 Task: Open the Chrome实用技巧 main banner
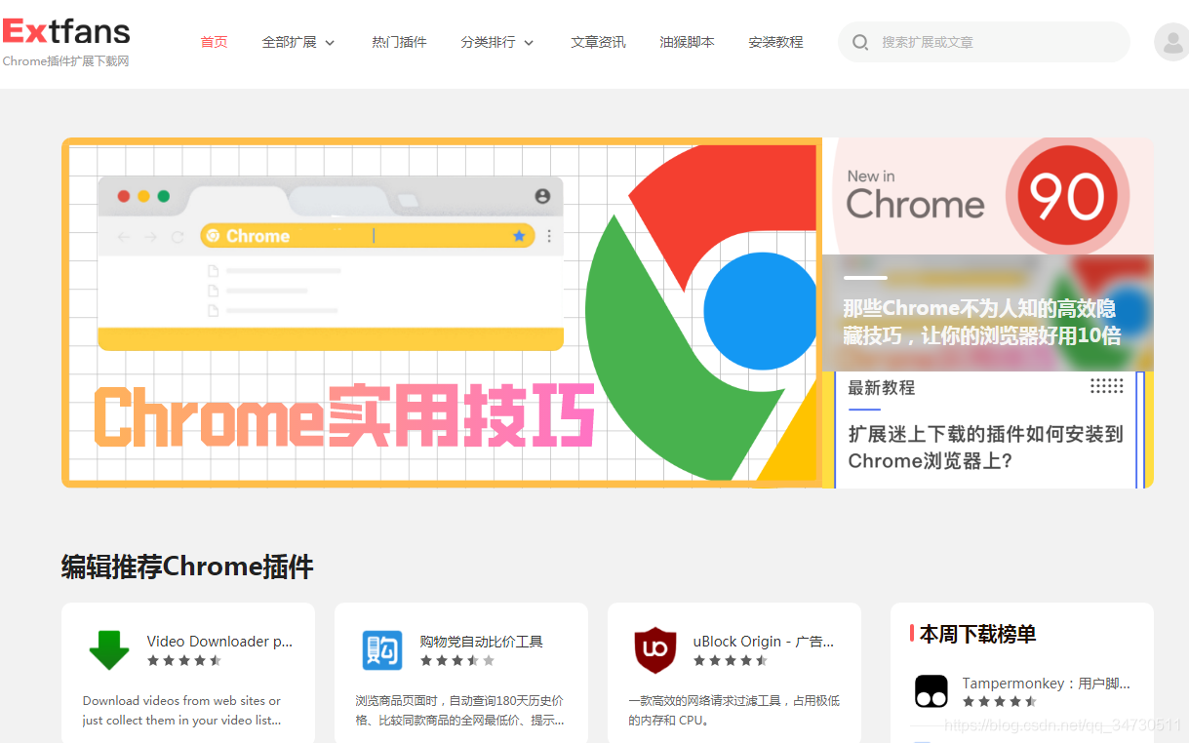tap(442, 312)
